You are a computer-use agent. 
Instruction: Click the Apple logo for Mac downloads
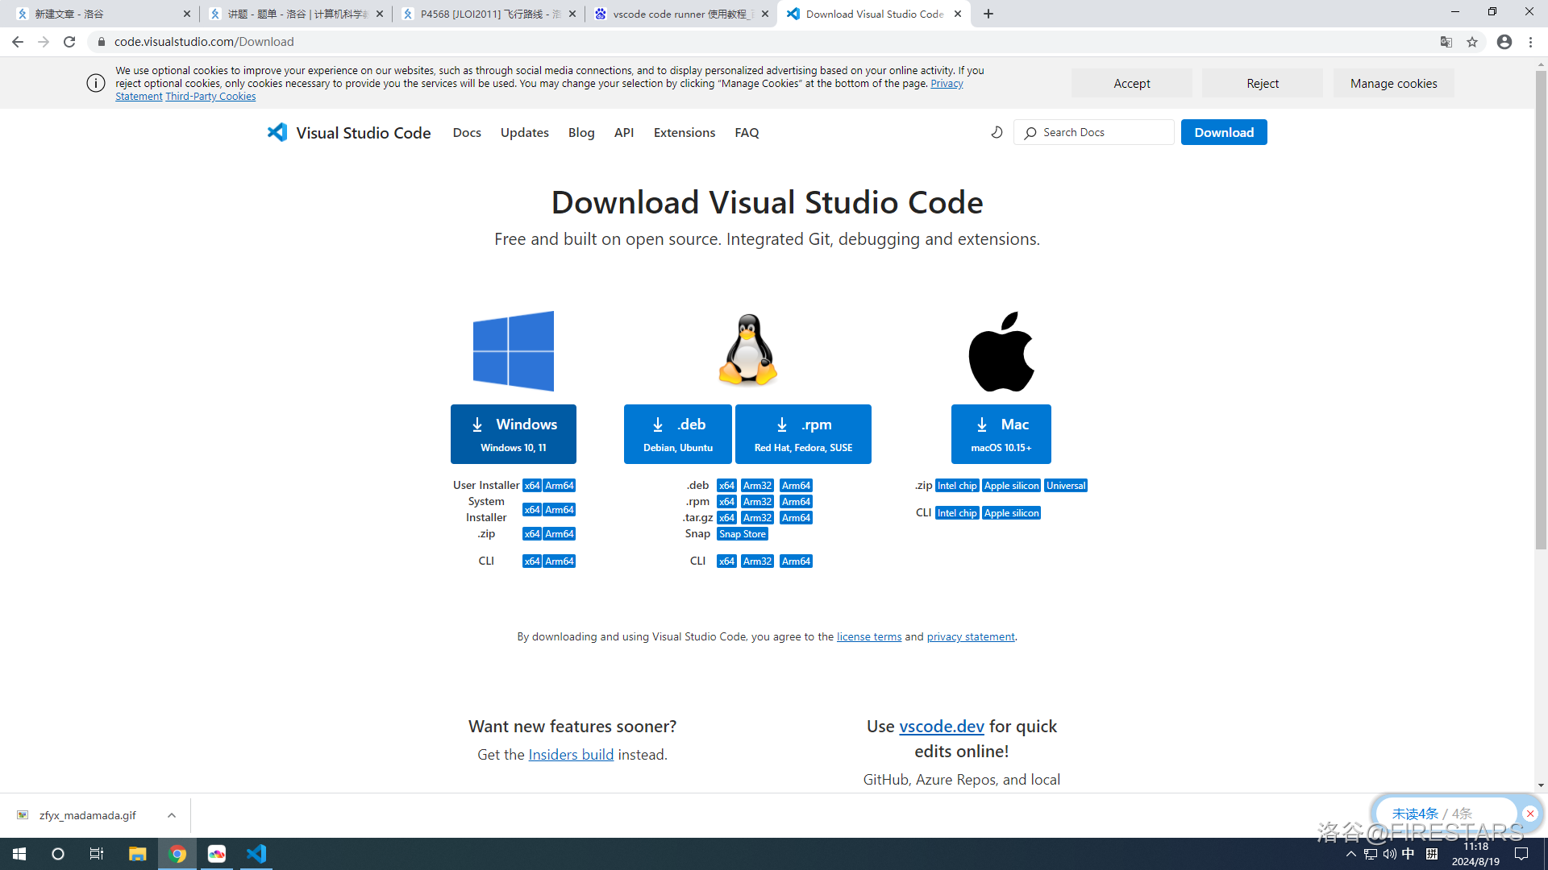point(1001,350)
